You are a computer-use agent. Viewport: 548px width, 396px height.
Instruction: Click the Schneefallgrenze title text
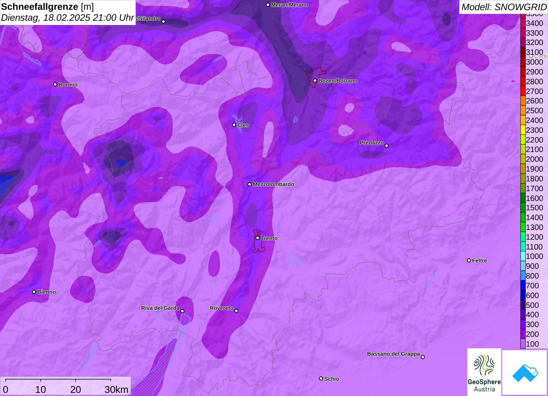coord(40,7)
